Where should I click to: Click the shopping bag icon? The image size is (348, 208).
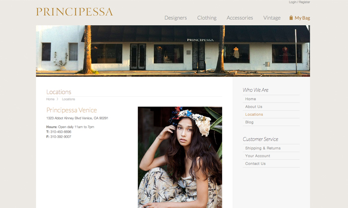point(291,18)
